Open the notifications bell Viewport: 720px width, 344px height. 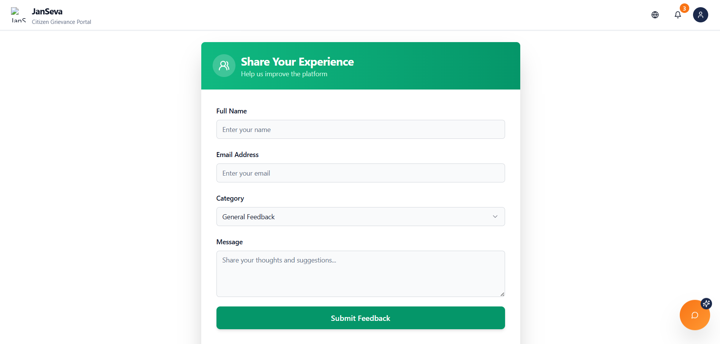(x=678, y=15)
